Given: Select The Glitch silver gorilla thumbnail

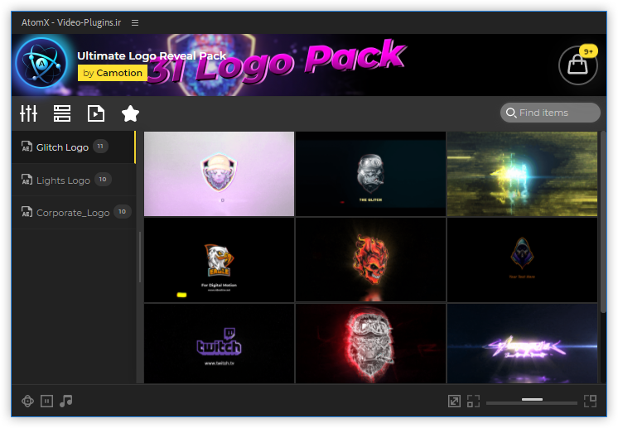Looking at the screenshot, I should point(370,174).
